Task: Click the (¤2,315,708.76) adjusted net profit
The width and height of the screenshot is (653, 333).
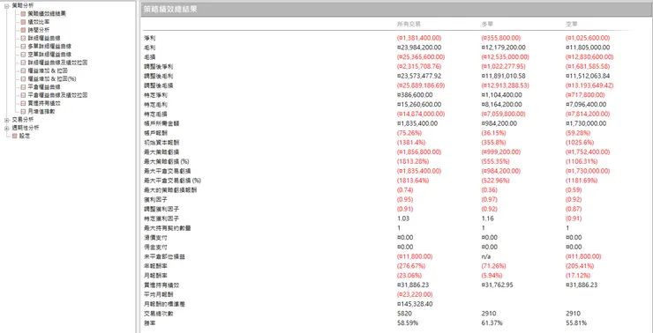Action: (x=419, y=67)
